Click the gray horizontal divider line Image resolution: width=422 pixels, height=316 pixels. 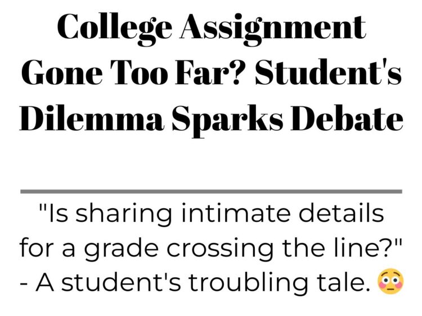tap(211, 191)
